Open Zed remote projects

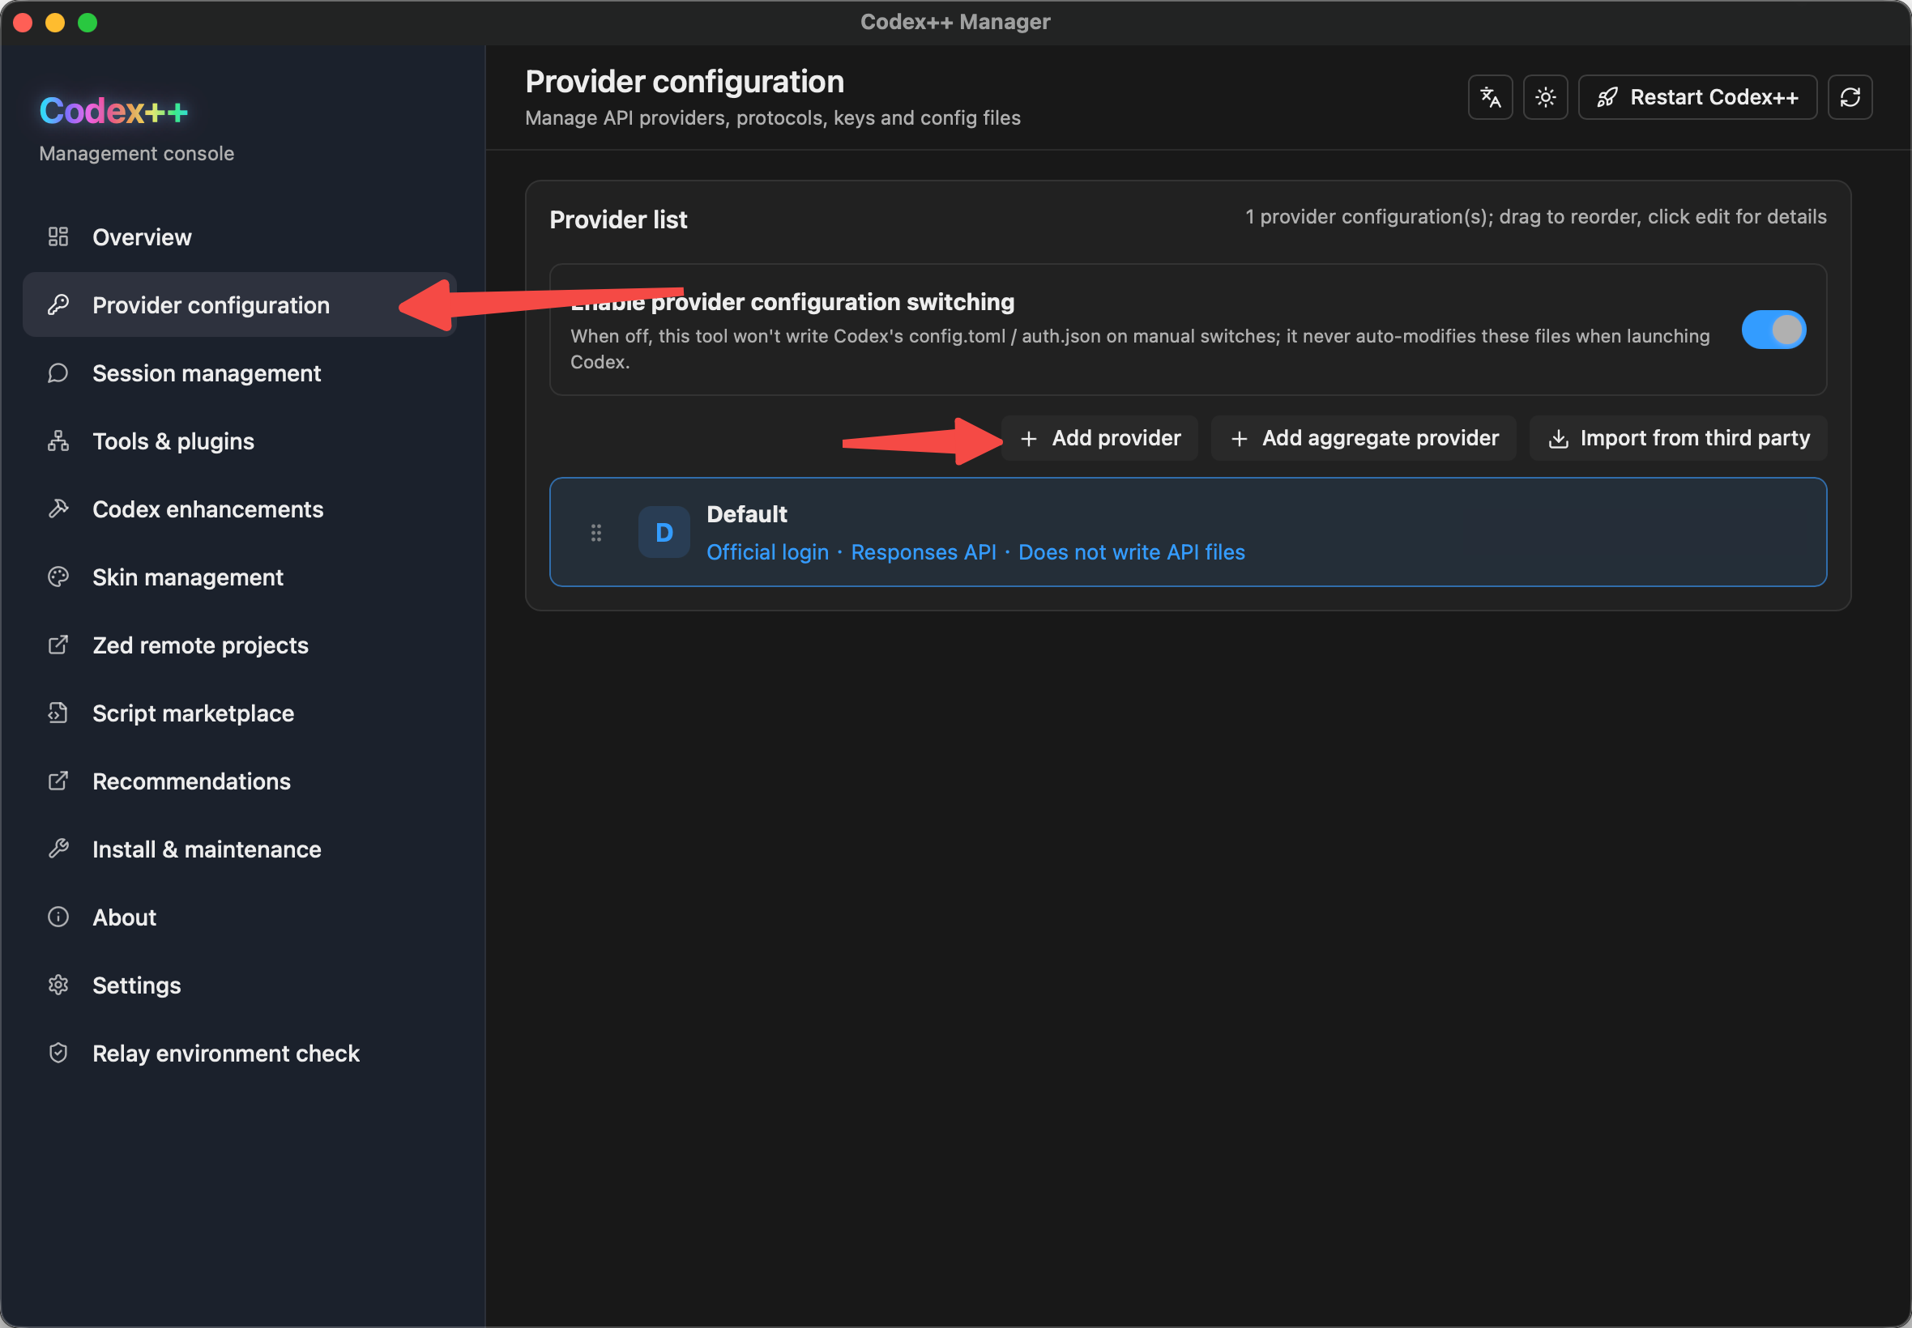240,645
